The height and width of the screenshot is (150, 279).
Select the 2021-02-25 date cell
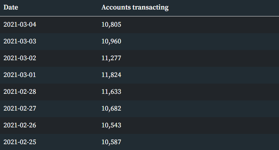coord(20,142)
